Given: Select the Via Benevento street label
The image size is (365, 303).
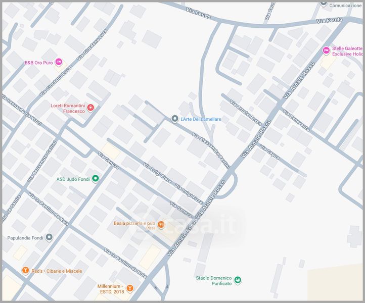Looking at the screenshot, I should [x=296, y=120].
